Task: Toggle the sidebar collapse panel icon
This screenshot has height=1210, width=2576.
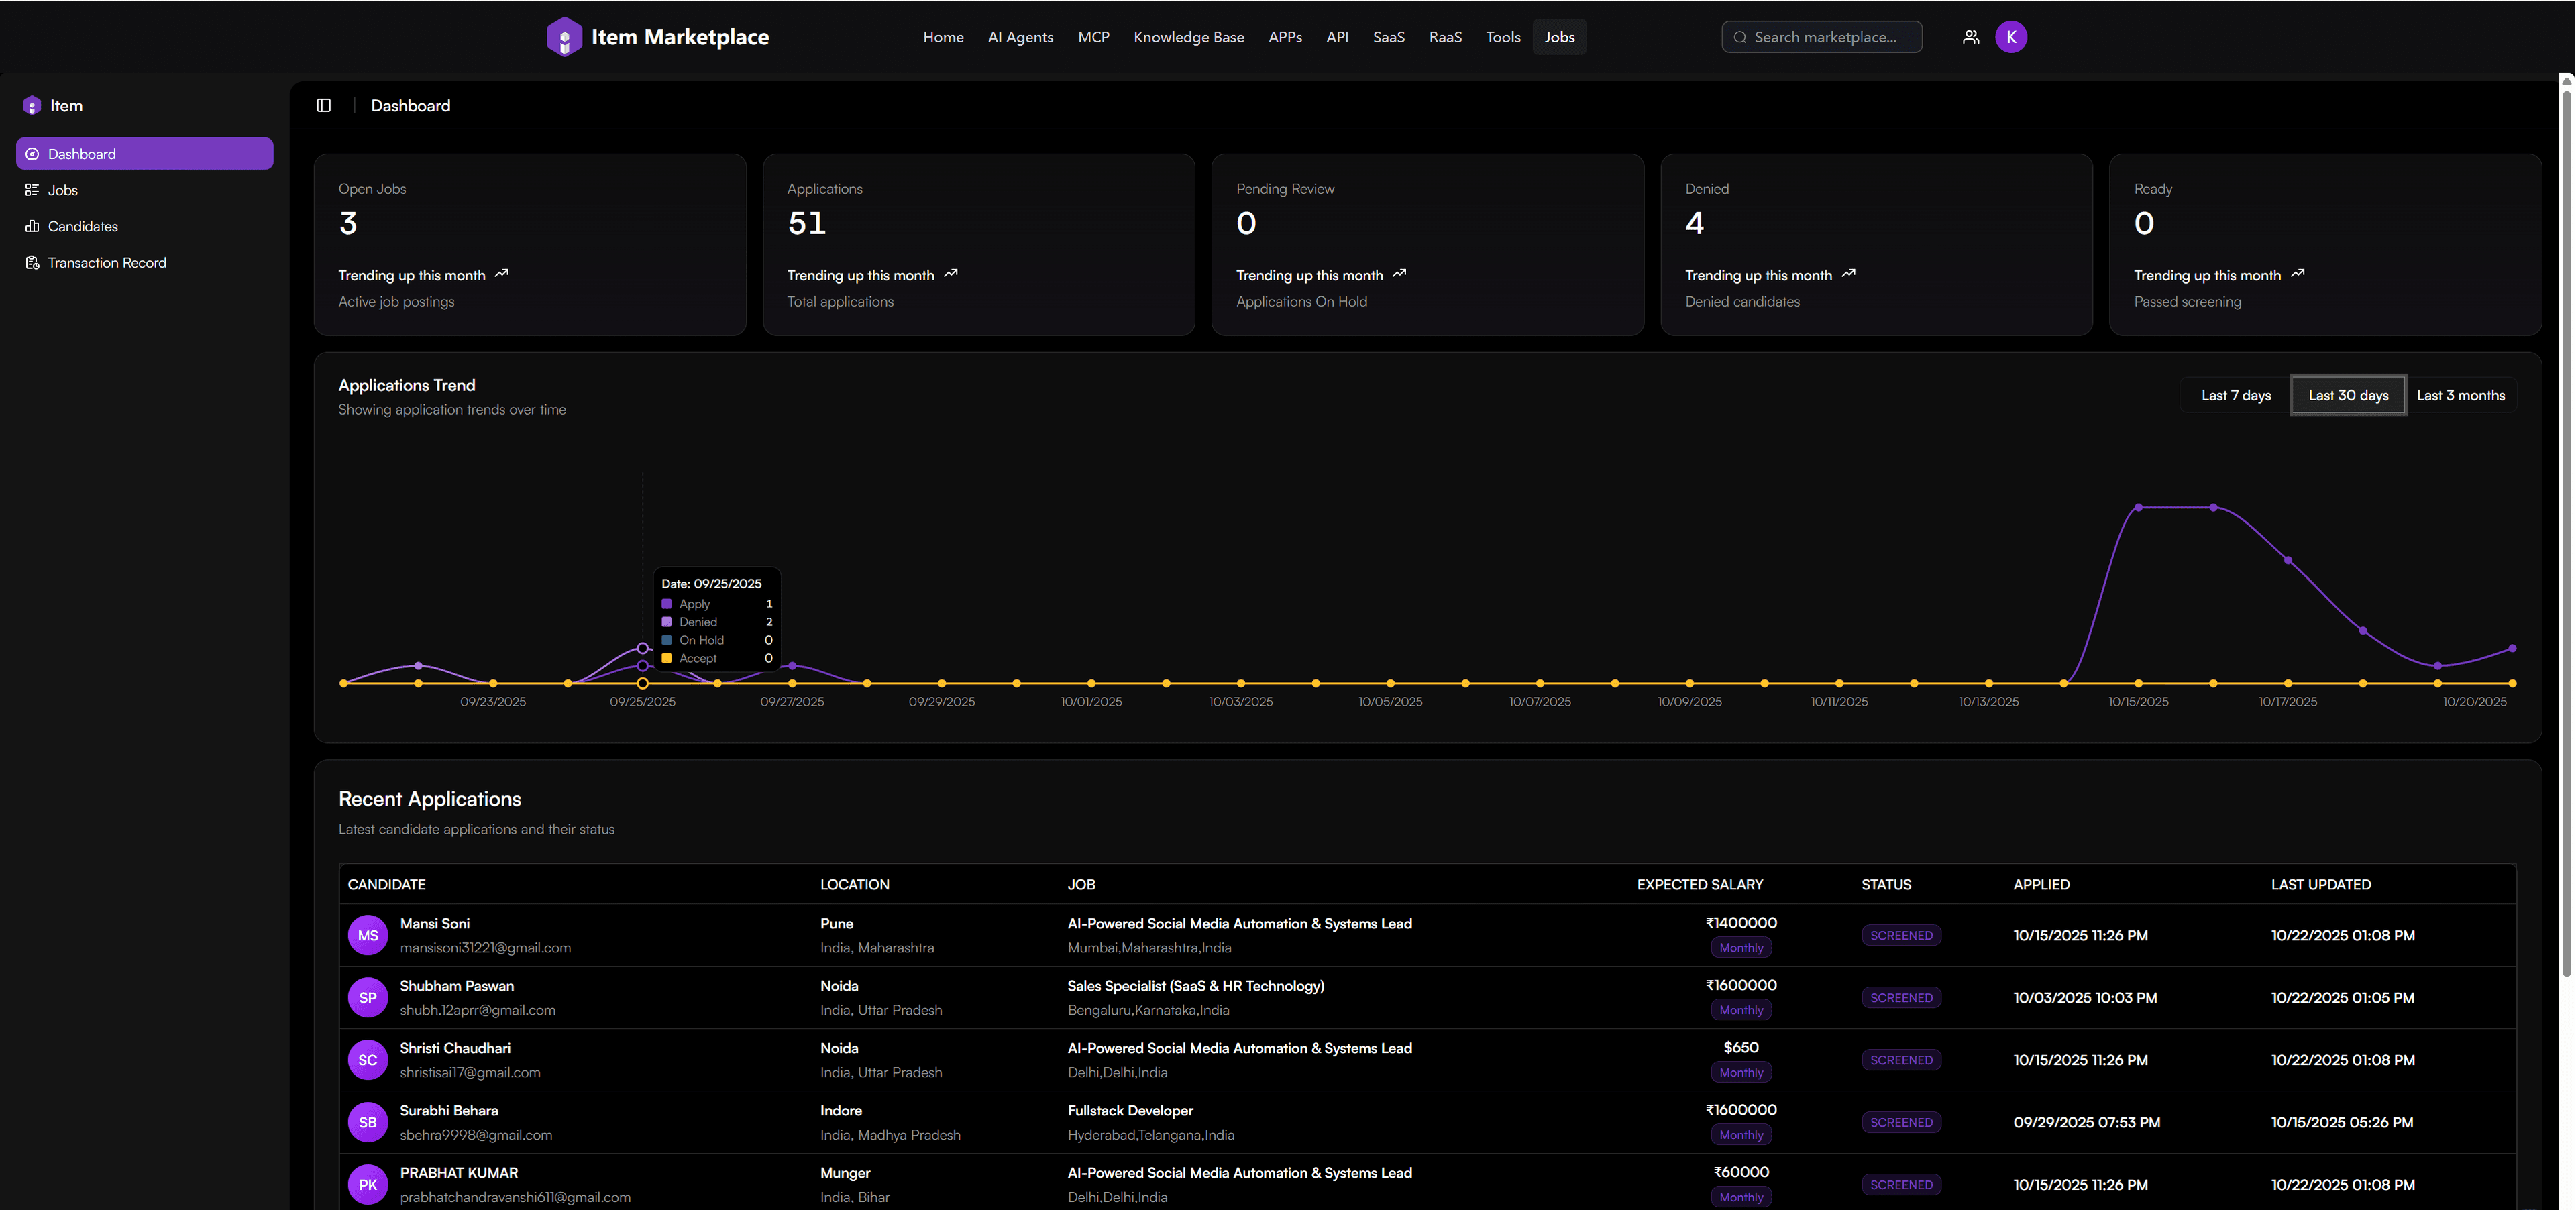Action: (324, 105)
